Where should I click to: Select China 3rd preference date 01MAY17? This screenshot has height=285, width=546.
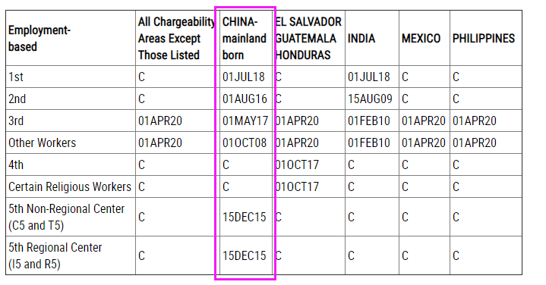[245, 121]
